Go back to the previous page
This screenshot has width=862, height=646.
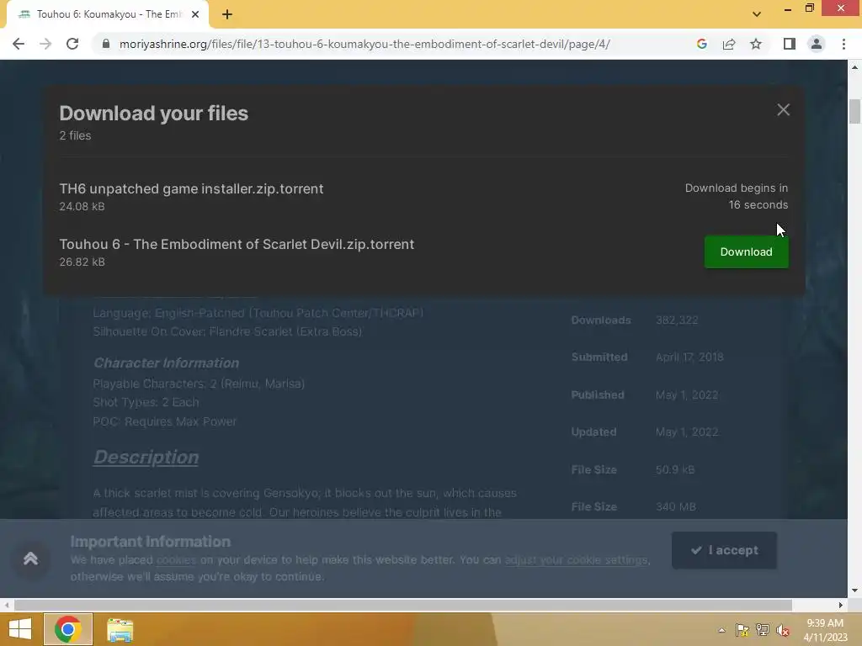pos(19,44)
